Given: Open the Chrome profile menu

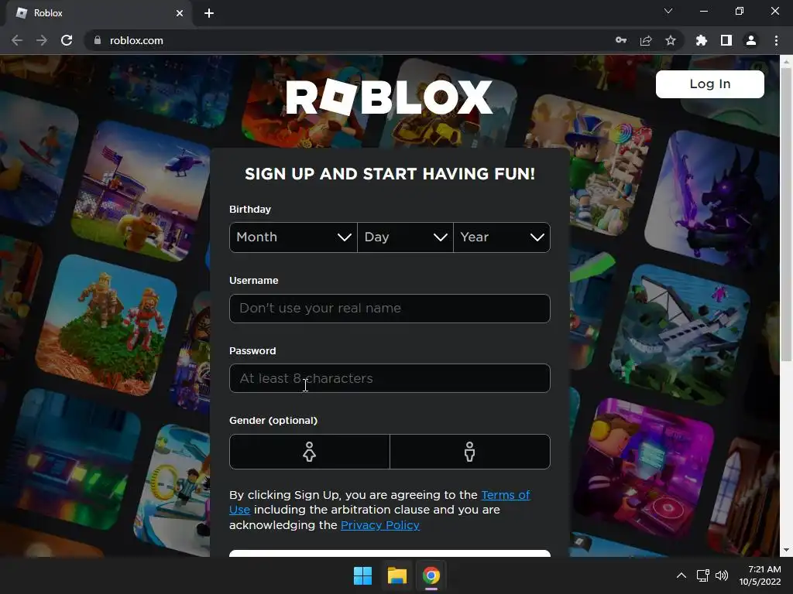Looking at the screenshot, I should point(751,40).
